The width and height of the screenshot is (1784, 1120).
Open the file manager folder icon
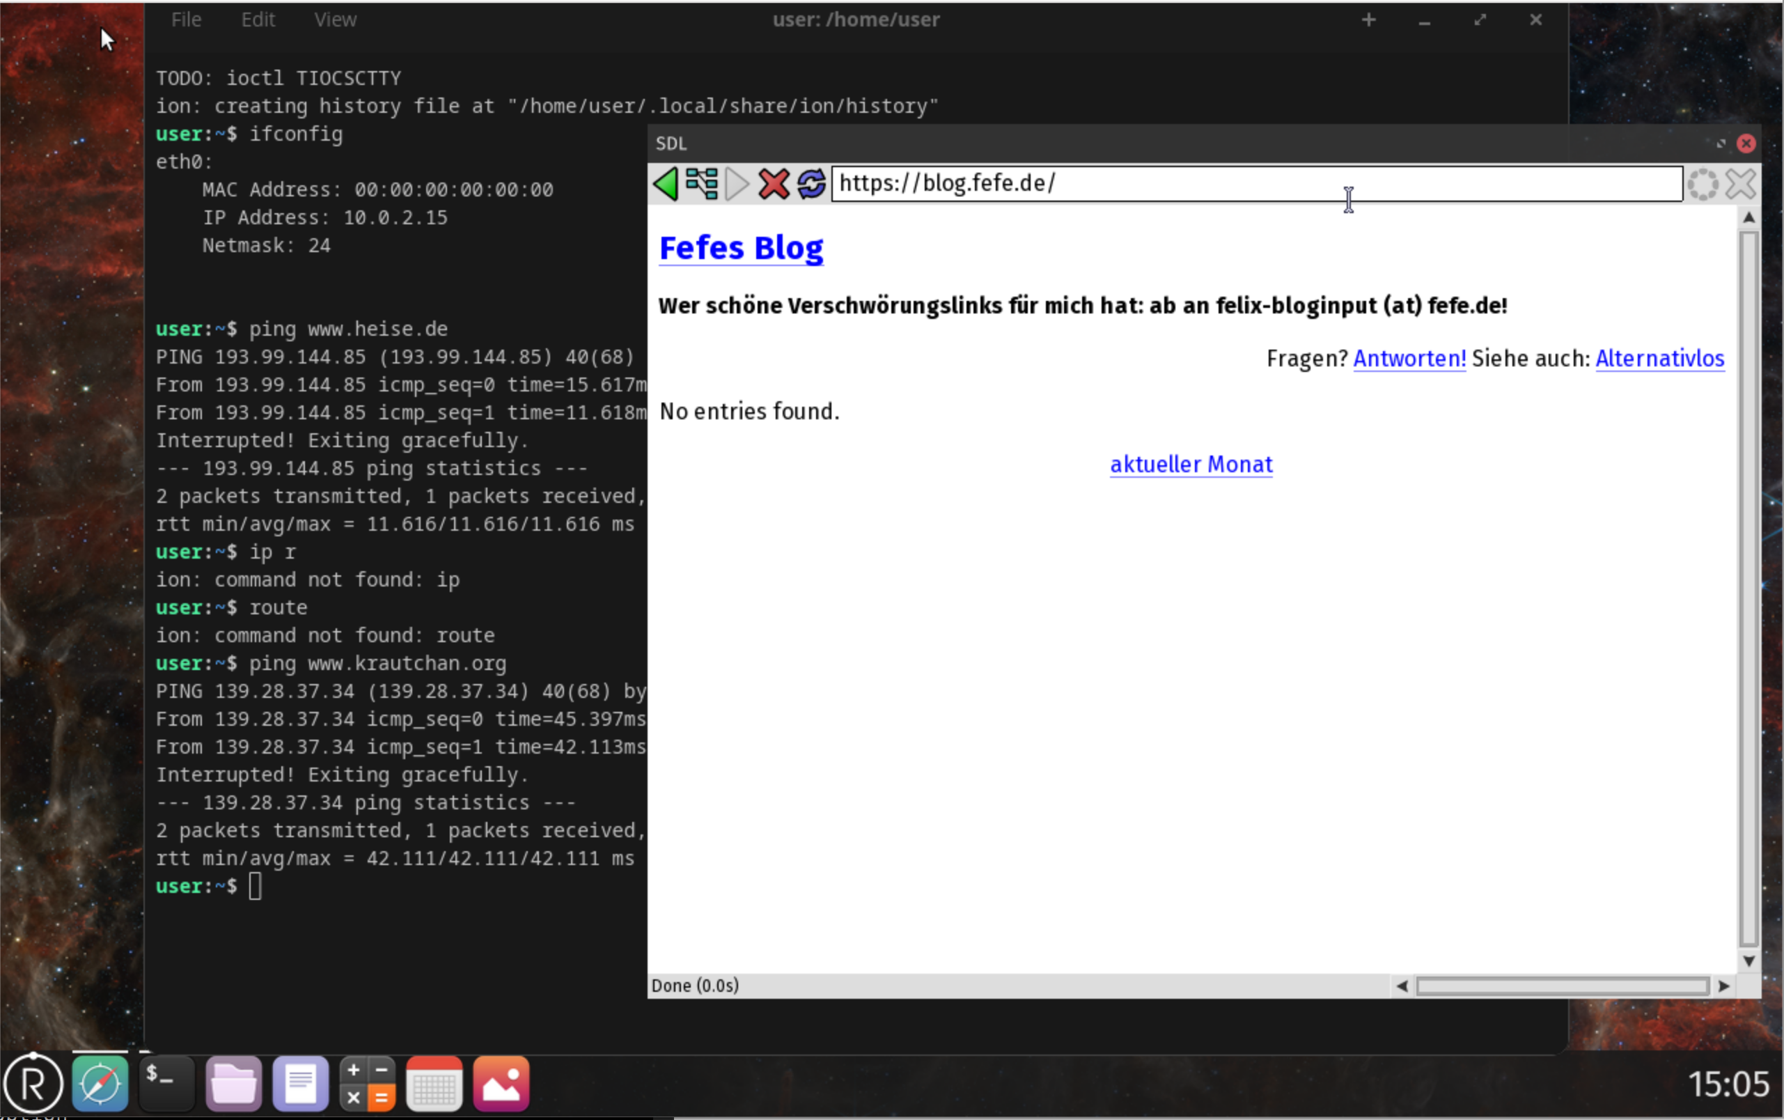click(233, 1084)
